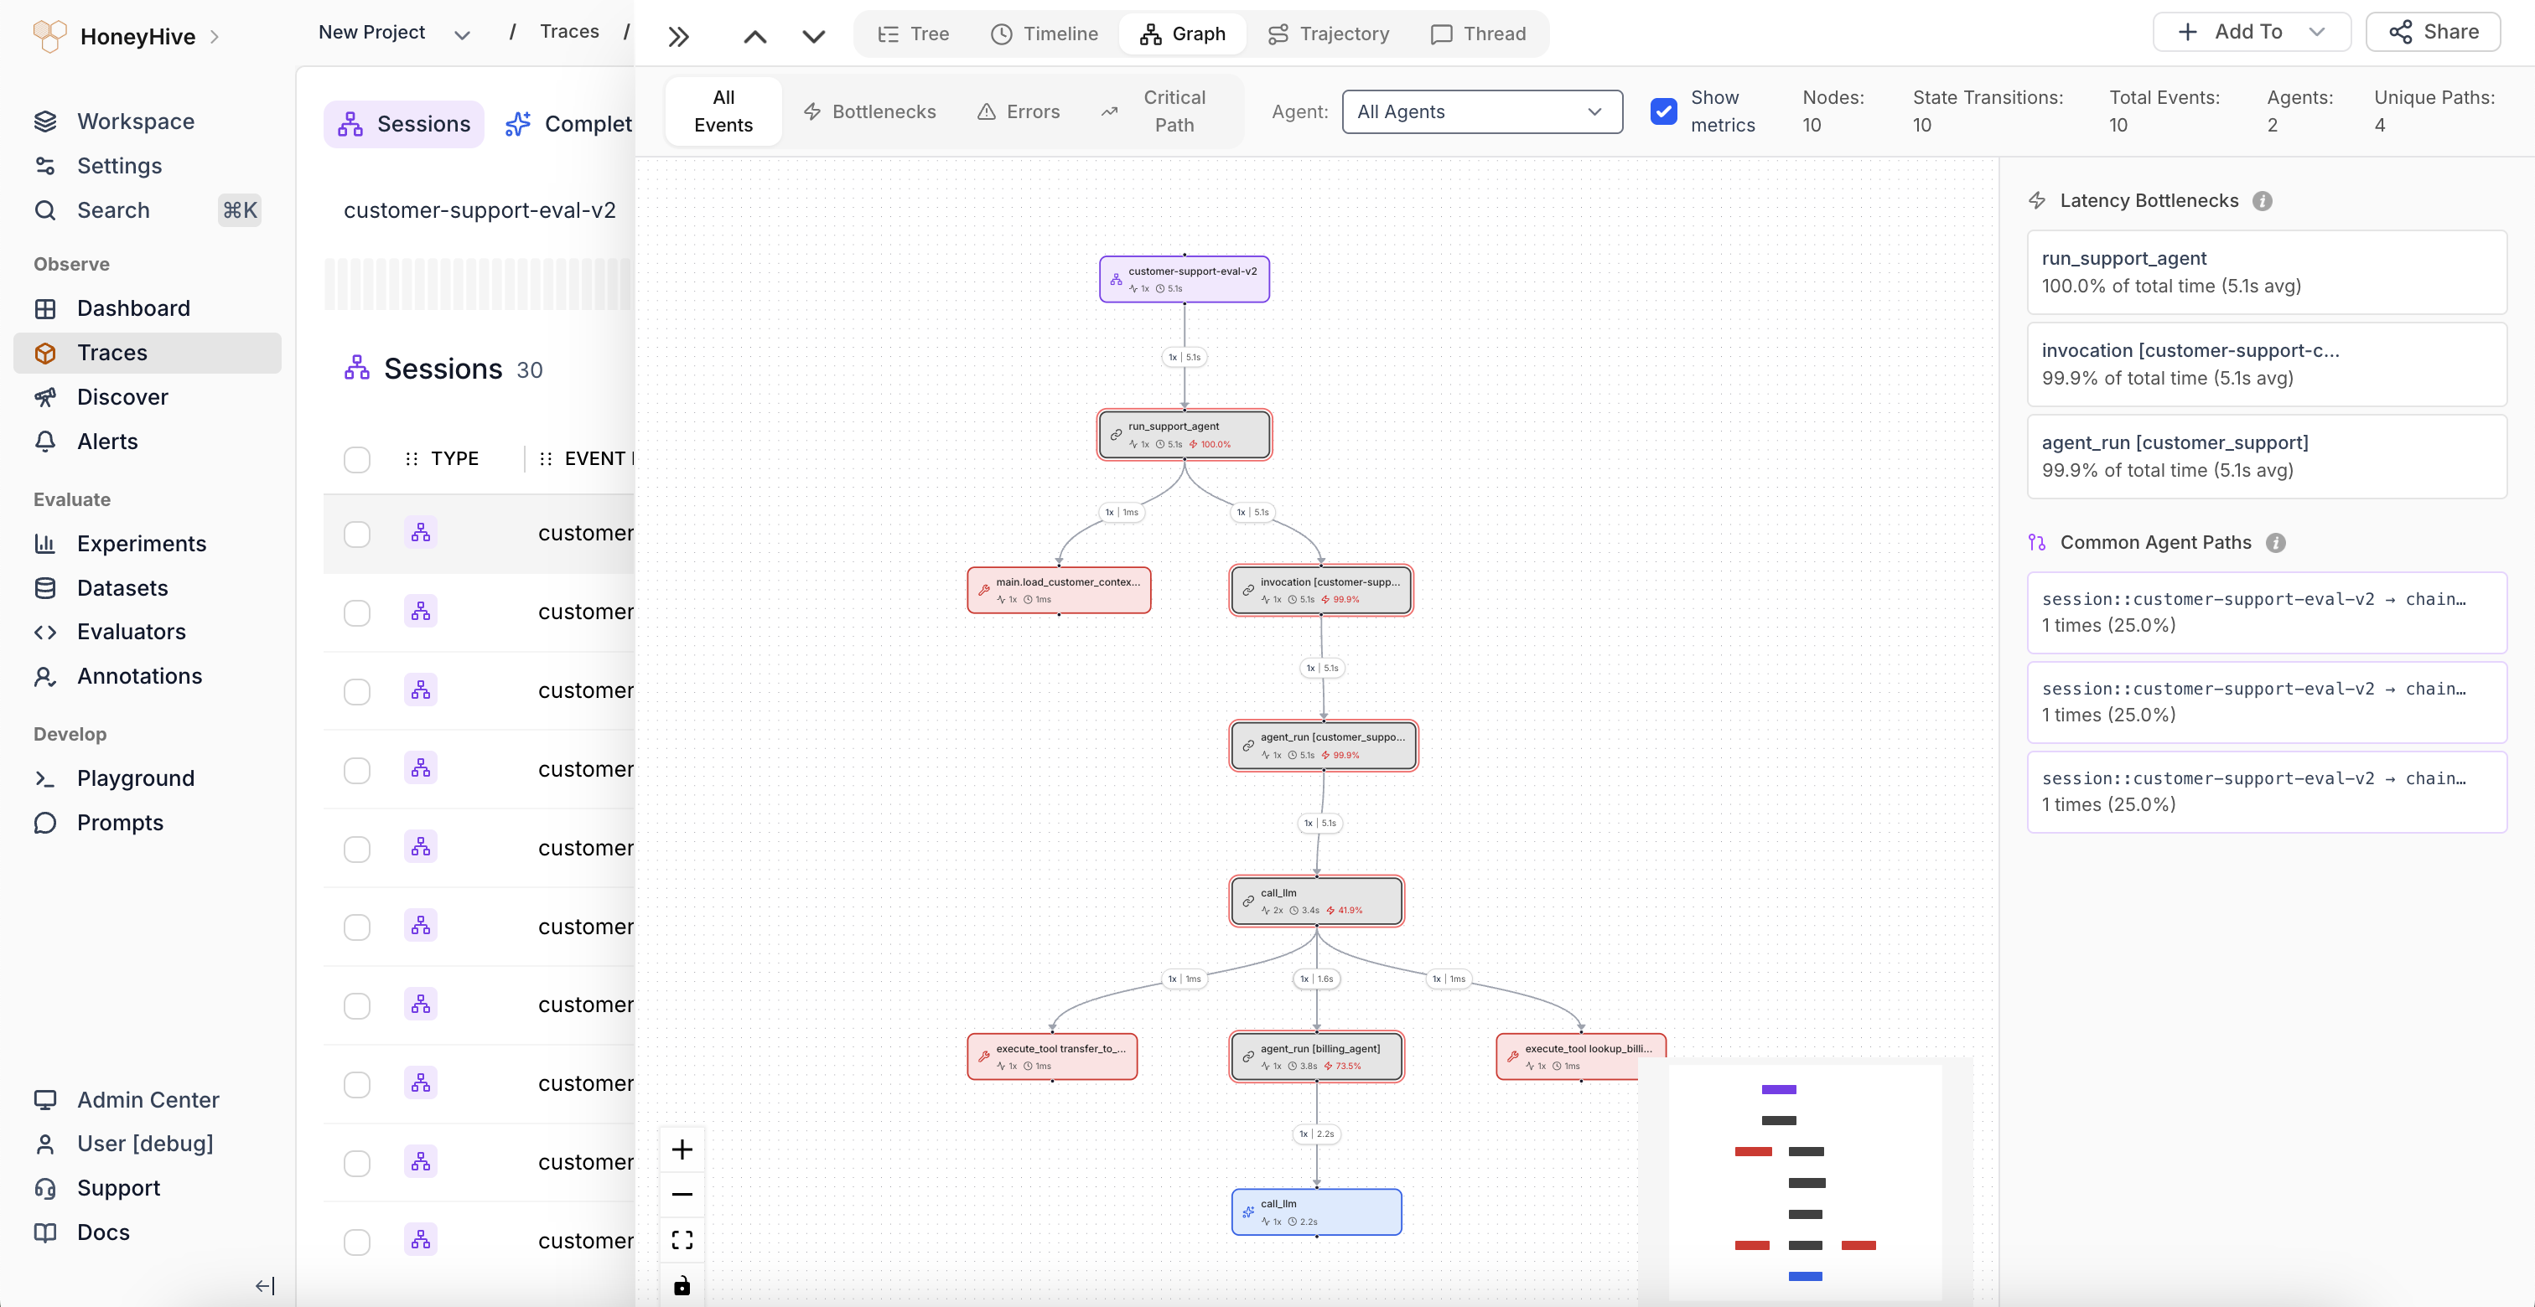The height and width of the screenshot is (1307, 2535).
Task: Open the Add To dropdown
Action: coord(2252,33)
